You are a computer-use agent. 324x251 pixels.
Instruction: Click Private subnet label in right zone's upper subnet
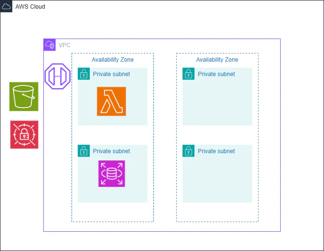tap(216, 74)
